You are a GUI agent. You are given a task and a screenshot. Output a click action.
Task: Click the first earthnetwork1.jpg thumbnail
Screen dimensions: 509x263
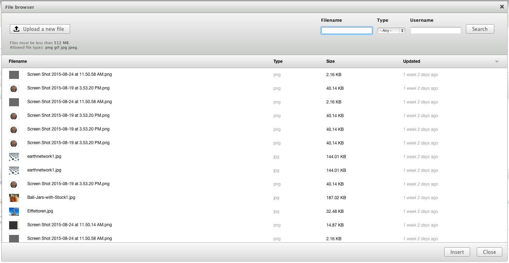(14, 157)
